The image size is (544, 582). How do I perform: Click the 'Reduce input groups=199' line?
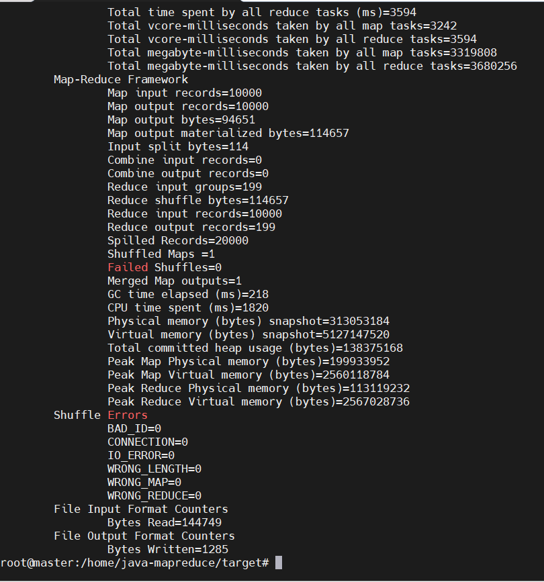click(x=185, y=187)
